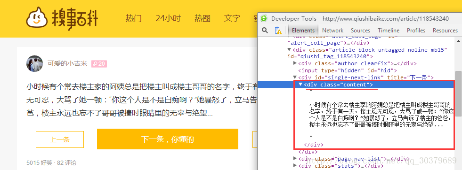Select the closing </div> of content
Screen dimensions: 462x170
[314, 145]
